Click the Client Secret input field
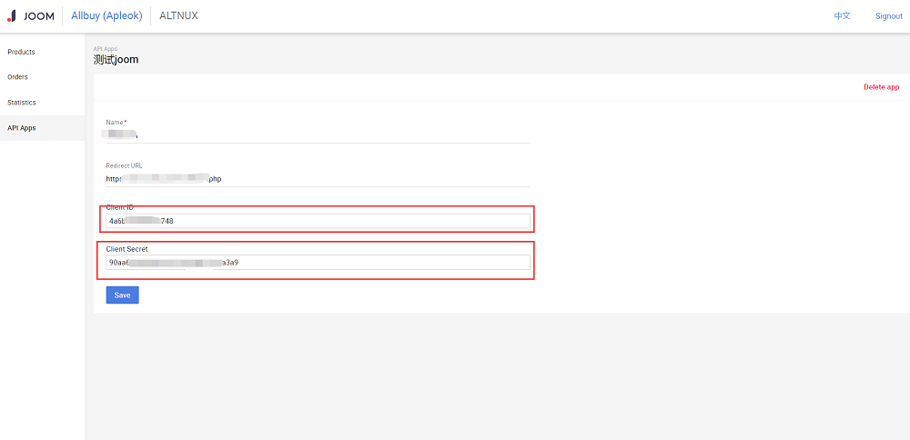The width and height of the screenshot is (910, 440). (318, 263)
